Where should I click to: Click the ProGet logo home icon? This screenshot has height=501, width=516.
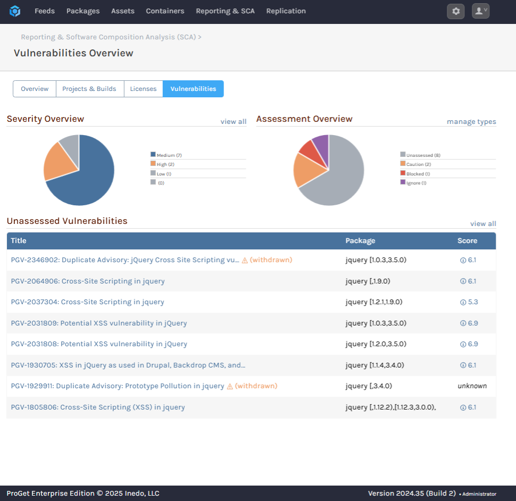point(14,11)
